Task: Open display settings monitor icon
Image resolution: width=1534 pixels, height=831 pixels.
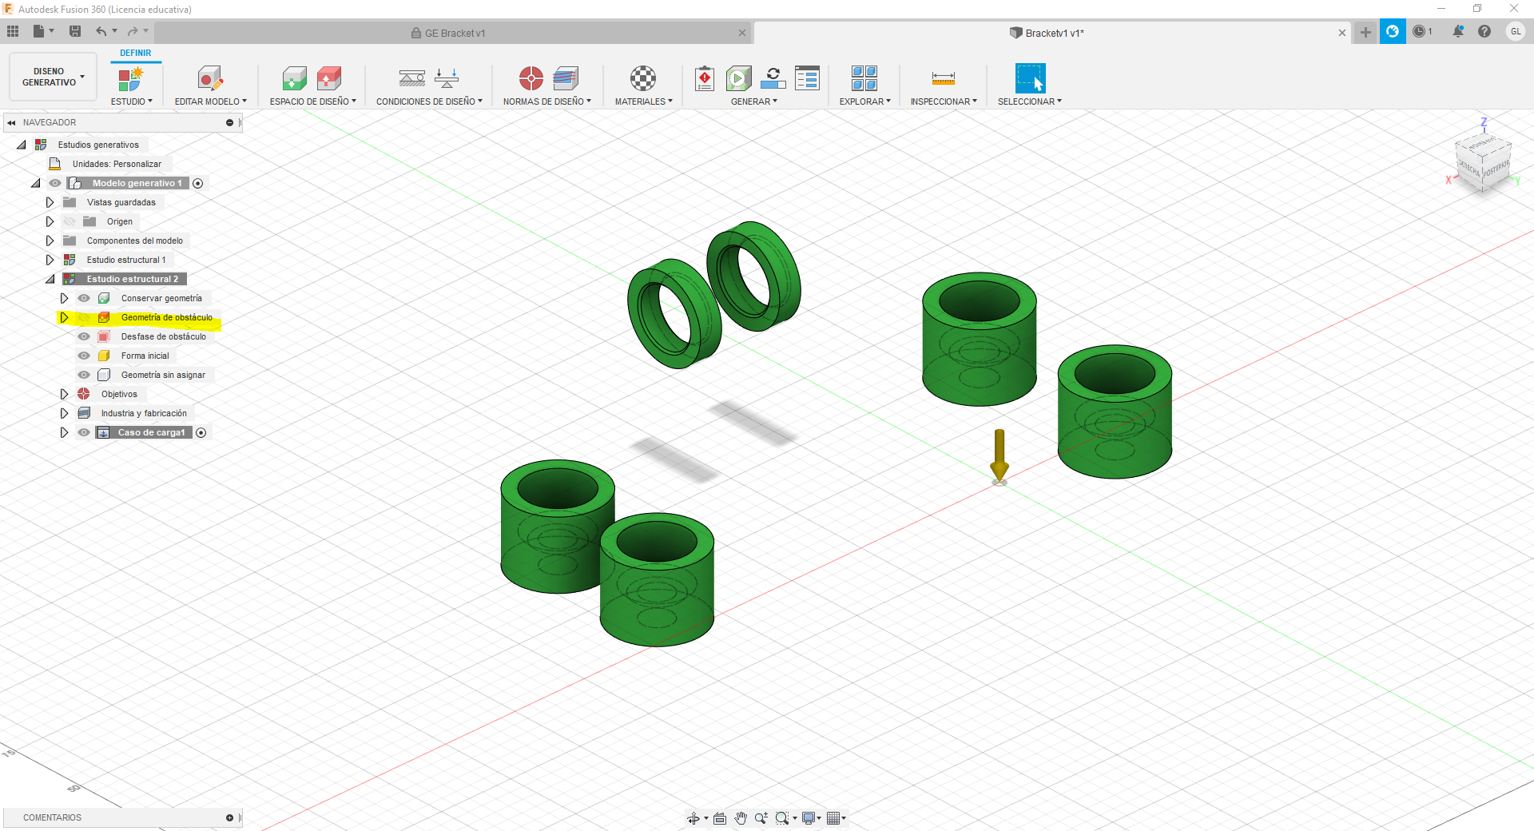Action: coord(809,817)
